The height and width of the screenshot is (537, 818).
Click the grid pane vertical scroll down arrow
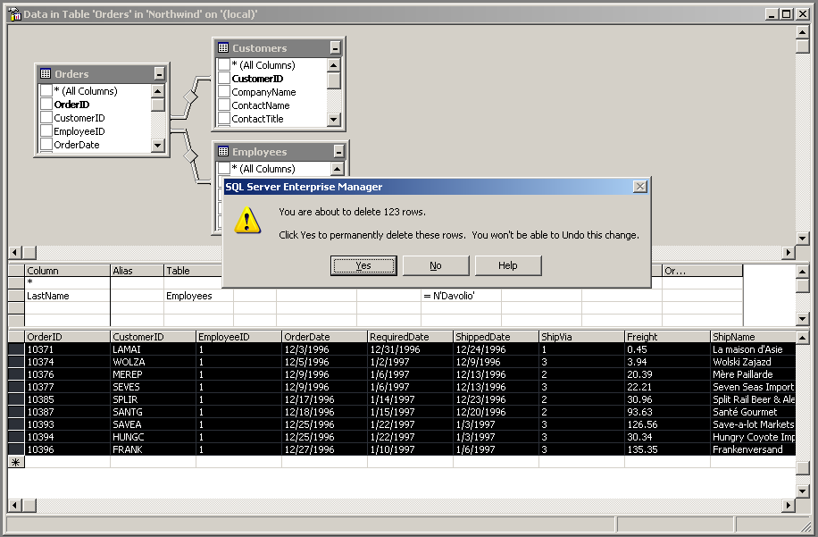coord(802,318)
